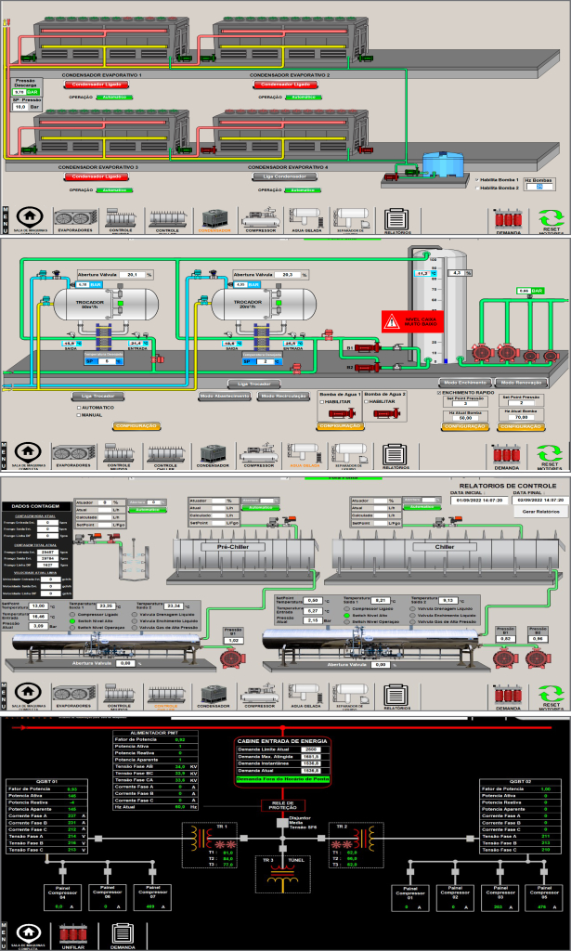Click the Modo Renovação button
This screenshot has width=571, height=951.
click(522, 383)
